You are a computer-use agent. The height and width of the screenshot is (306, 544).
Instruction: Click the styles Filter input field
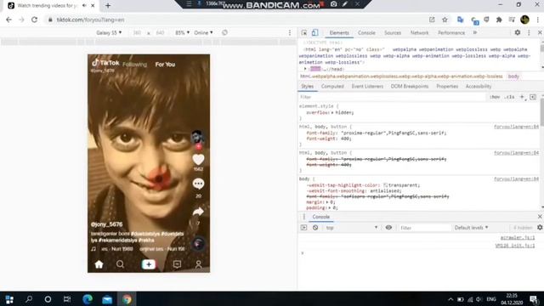392,97
